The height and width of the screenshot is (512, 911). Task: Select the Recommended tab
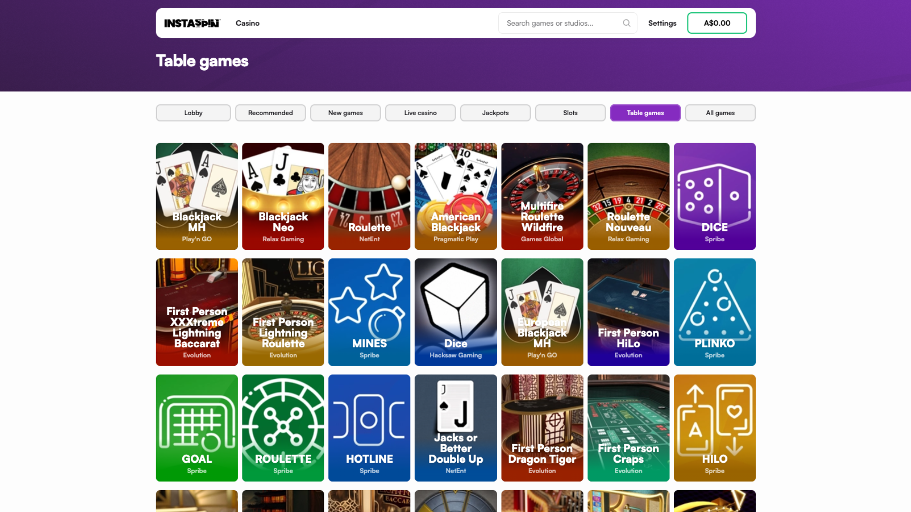(270, 113)
